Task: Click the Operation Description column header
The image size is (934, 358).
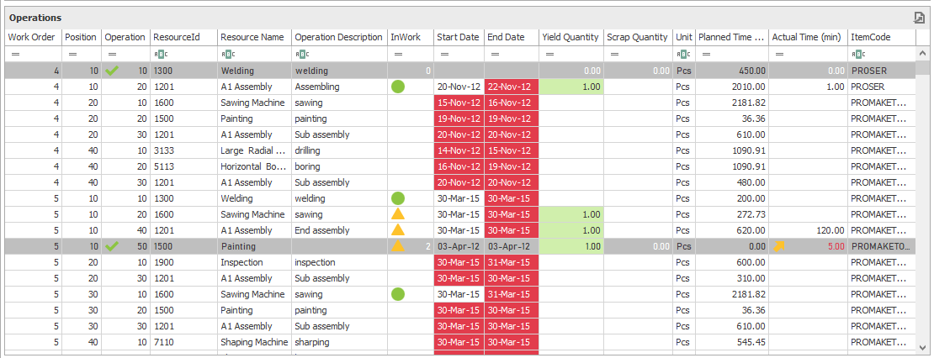Action: tap(338, 37)
